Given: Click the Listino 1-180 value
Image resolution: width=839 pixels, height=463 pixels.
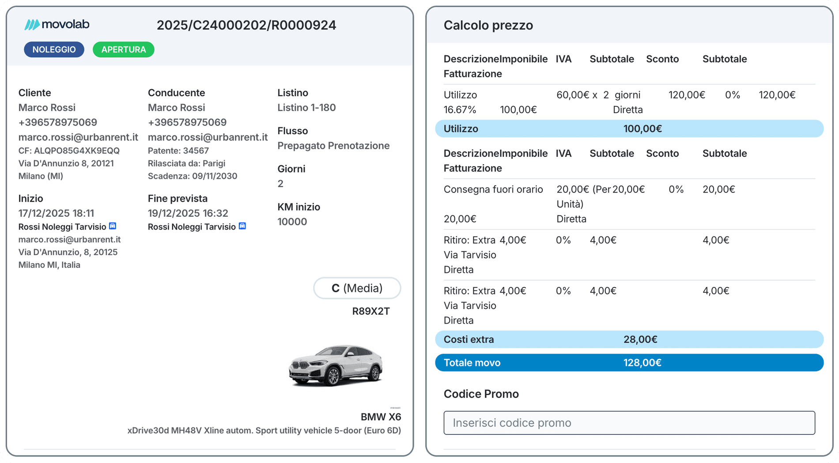Looking at the screenshot, I should coord(306,108).
